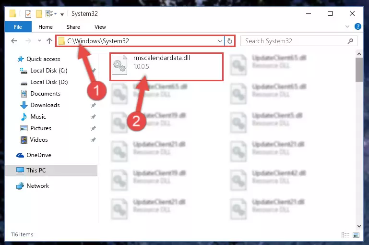Click the Forward navigation arrow

click(28, 41)
